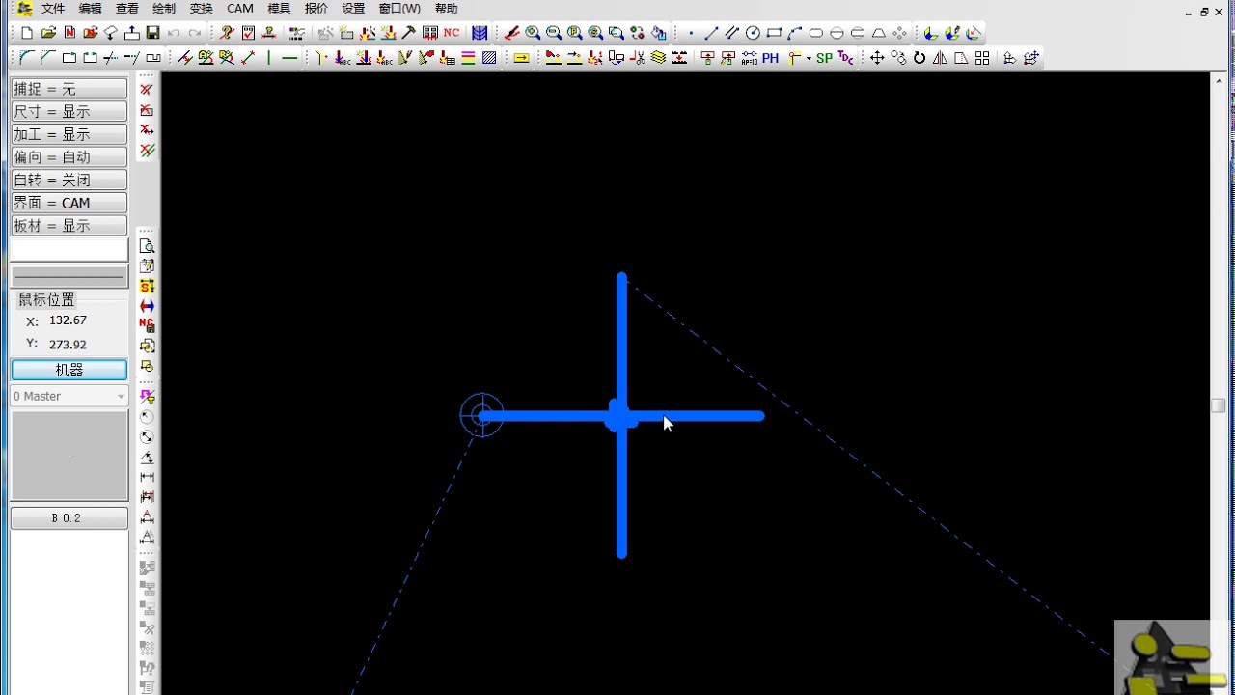Toggle the 捕捉 = 无 snap setting
Viewport: 1235px width, 695px height.
(x=69, y=89)
